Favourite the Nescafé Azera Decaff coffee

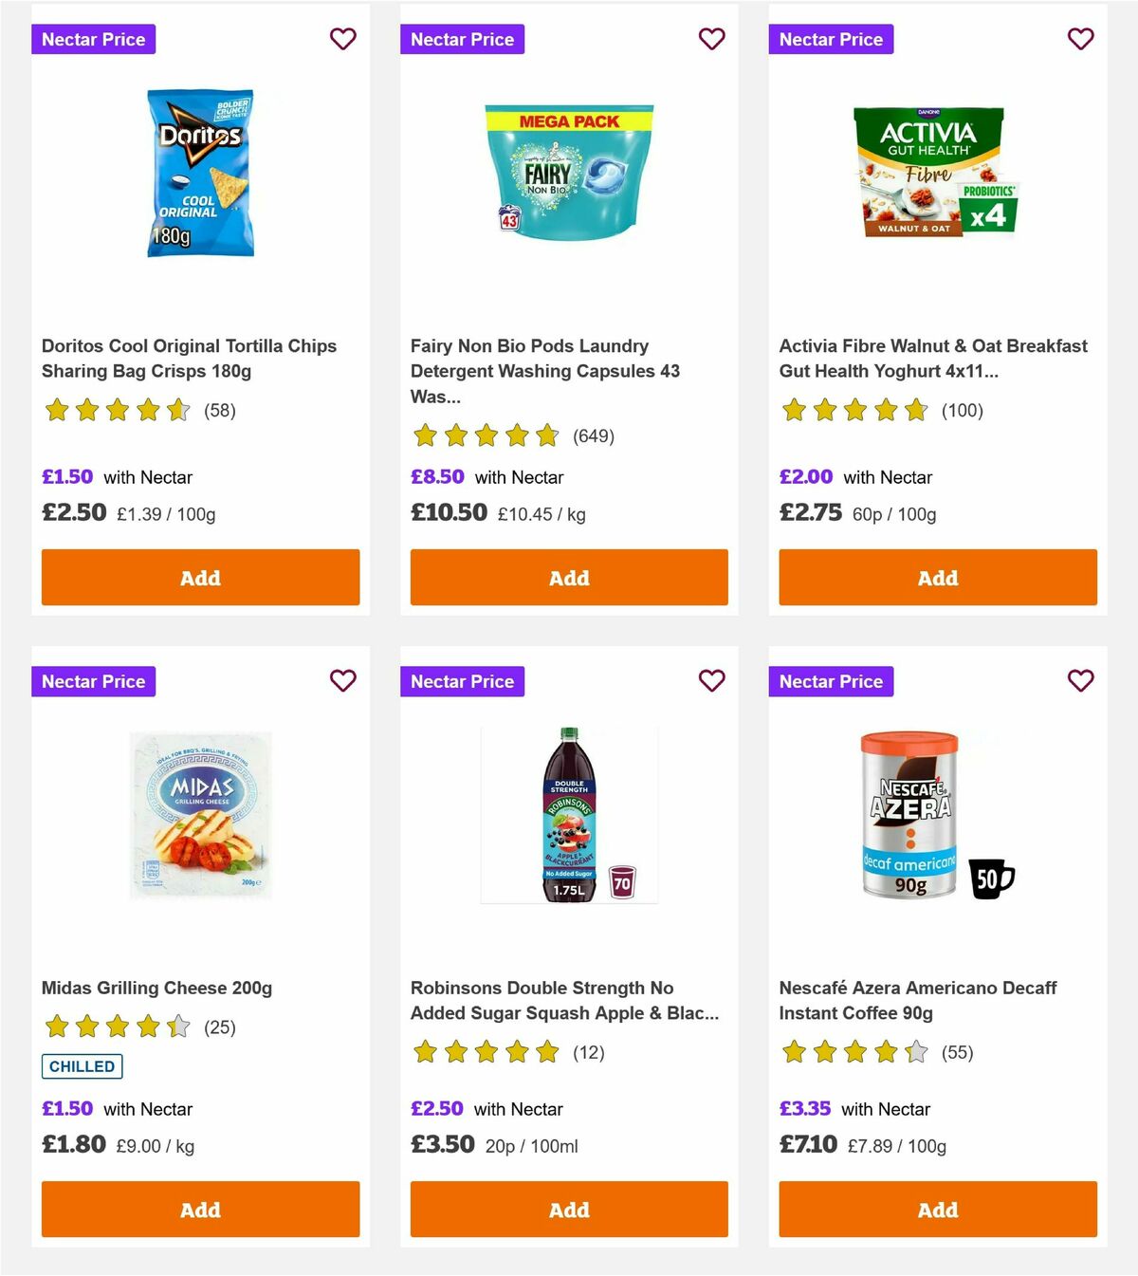tap(1080, 681)
